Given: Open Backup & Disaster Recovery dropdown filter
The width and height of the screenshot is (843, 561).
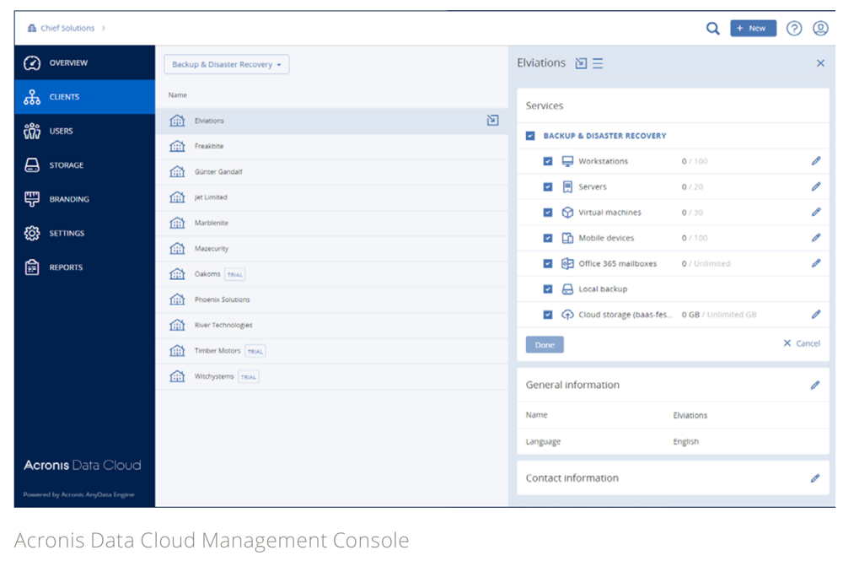Looking at the screenshot, I should (x=226, y=65).
